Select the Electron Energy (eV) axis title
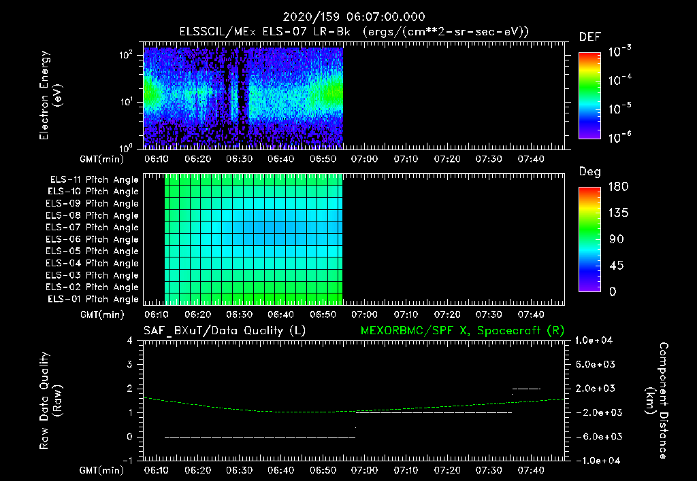This screenshot has width=697, height=481. point(50,95)
